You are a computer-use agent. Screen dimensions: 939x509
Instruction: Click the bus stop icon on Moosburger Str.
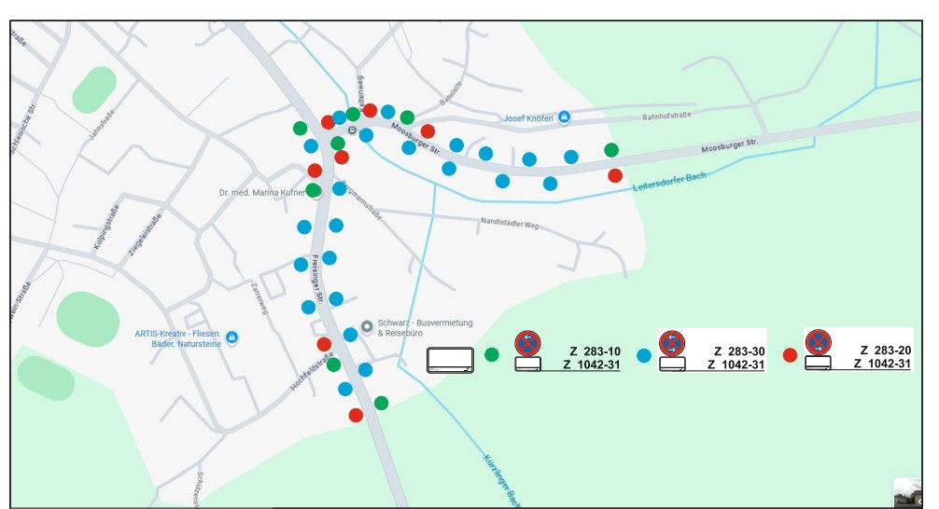pyautogui.click(x=352, y=131)
